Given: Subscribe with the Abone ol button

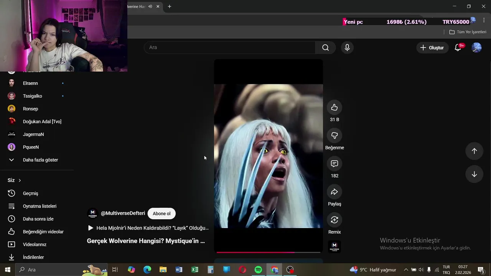Looking at the screenshot, I should point(161,214).
